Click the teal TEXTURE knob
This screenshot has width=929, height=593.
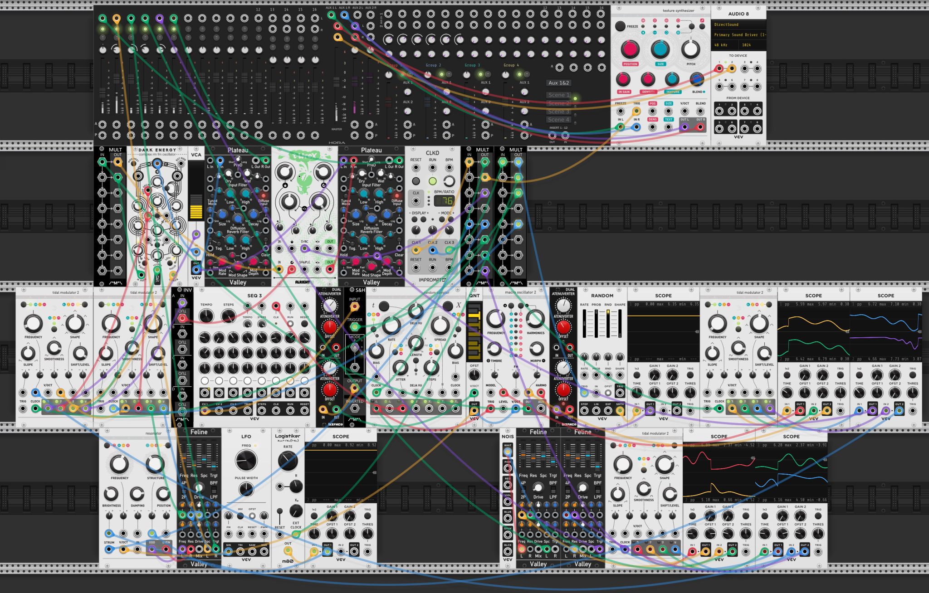click(672, 79)
